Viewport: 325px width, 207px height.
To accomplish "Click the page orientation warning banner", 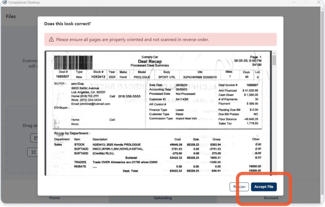I will pos(161,40).
